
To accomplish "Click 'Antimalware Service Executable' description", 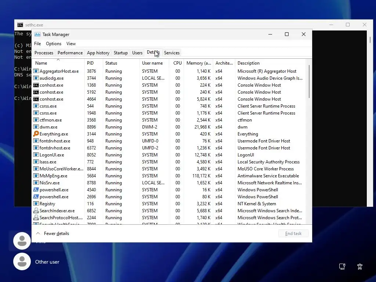I will pos(268,176).
